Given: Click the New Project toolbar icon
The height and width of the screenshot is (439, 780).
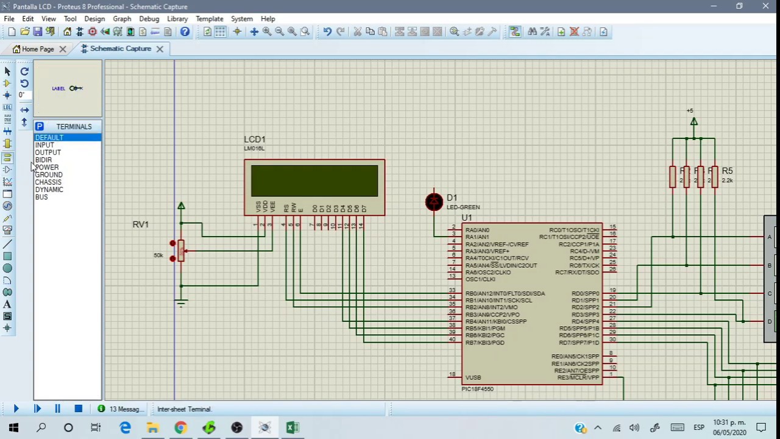Looking at the screenshot, I should point(12,32).
